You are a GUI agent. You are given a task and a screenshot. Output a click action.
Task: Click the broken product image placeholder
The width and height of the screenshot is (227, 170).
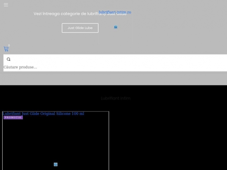pos(56,164)
